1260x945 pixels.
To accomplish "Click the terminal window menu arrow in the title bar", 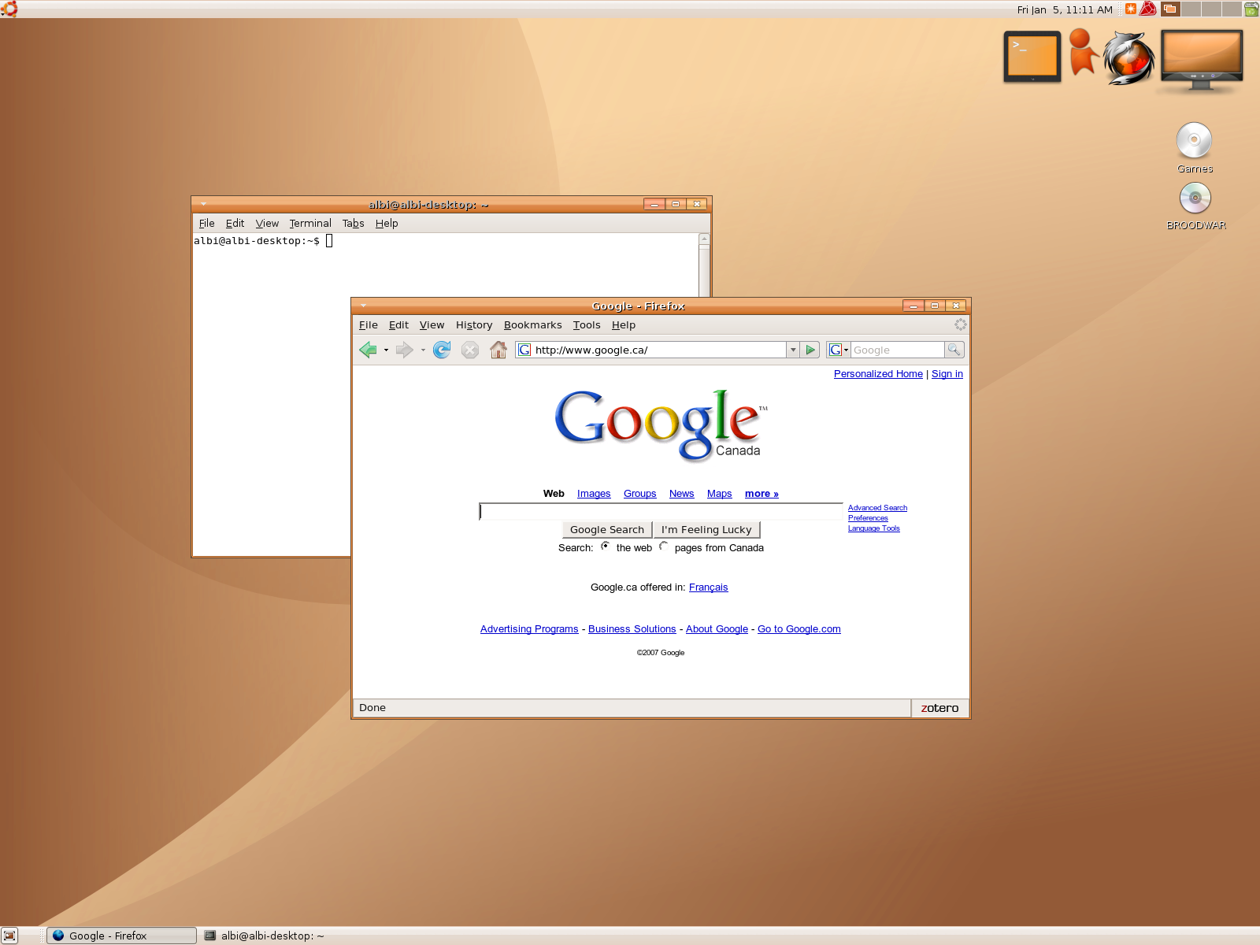I will coord(203,204).
